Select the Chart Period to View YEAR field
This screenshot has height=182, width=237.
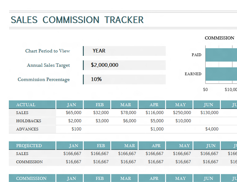point(124,51)
